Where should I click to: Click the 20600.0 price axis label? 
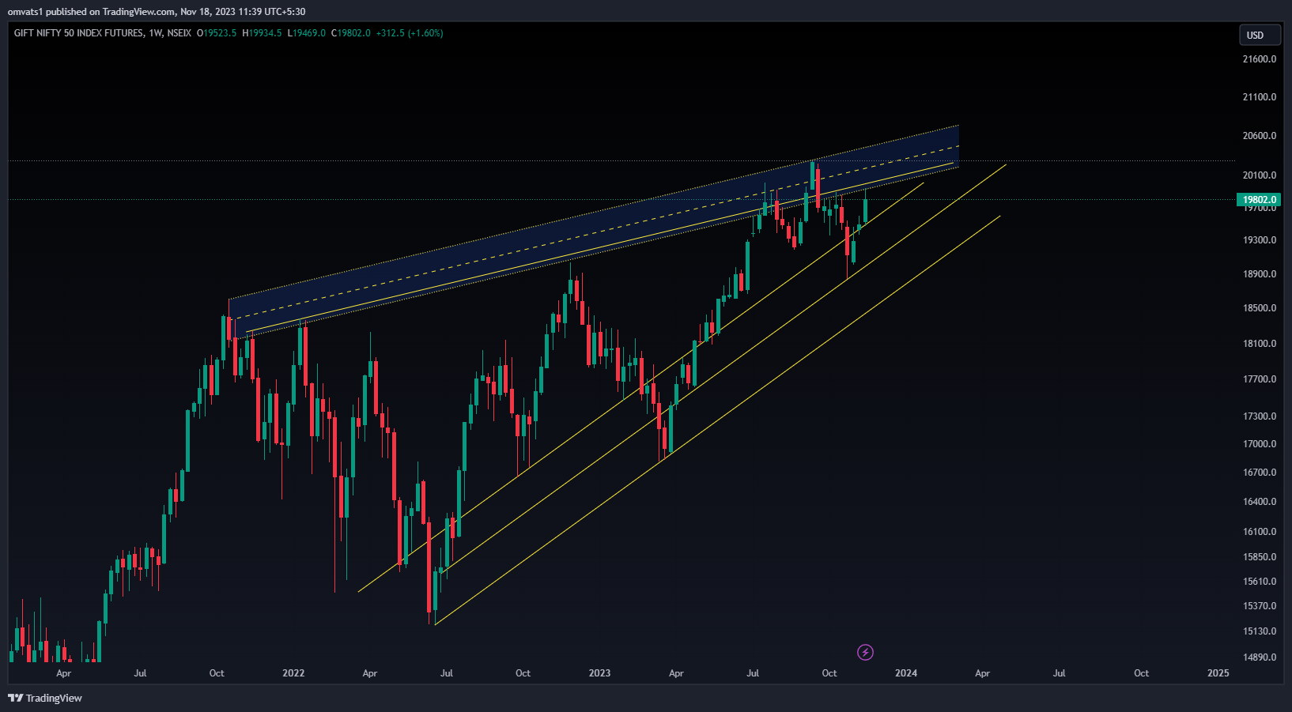coord(1260,136)
